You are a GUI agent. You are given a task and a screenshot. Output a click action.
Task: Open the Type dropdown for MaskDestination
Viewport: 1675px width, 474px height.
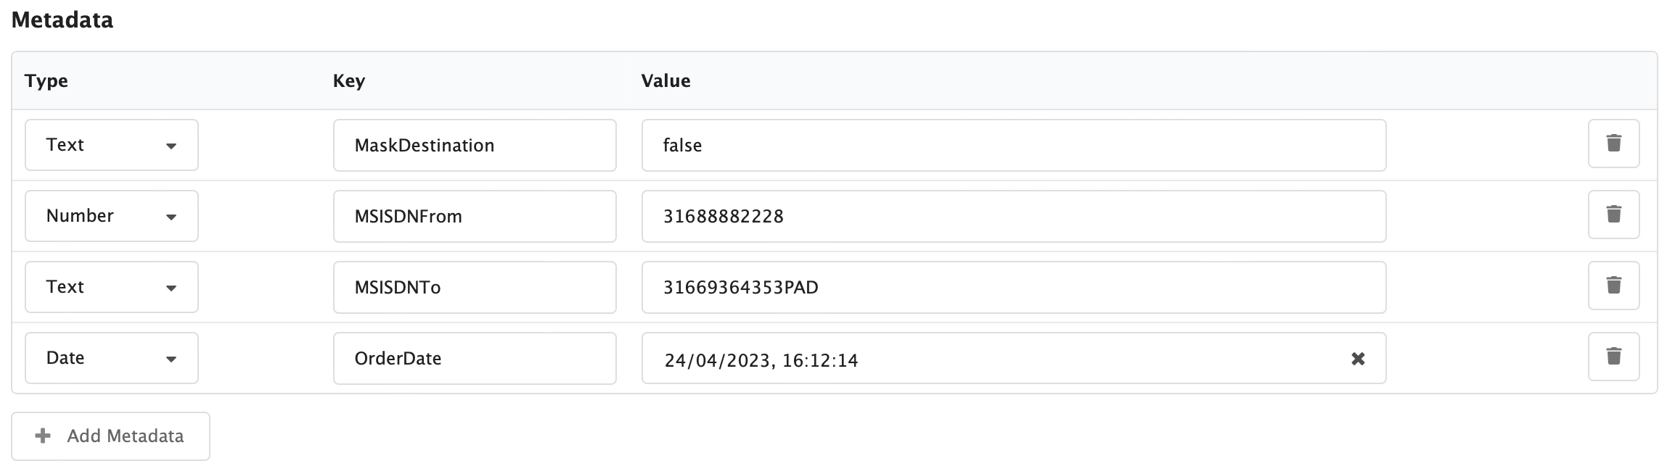point(111,144)
